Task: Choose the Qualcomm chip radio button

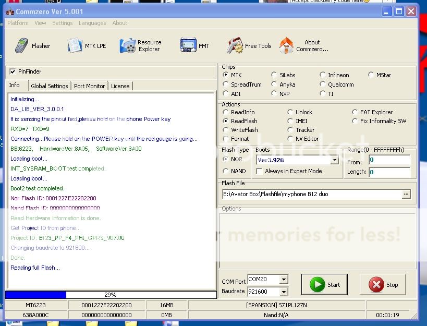Action: coord(323,84)
